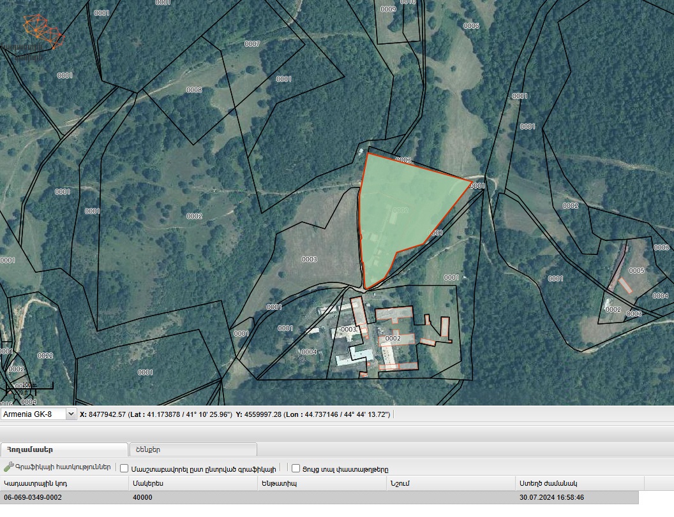The height and width of the screenshot is (517, 674).
Task: Toggle the Ցույց տալ փաստաթղթերը checkbox
Action: click(x=296, y=468)
